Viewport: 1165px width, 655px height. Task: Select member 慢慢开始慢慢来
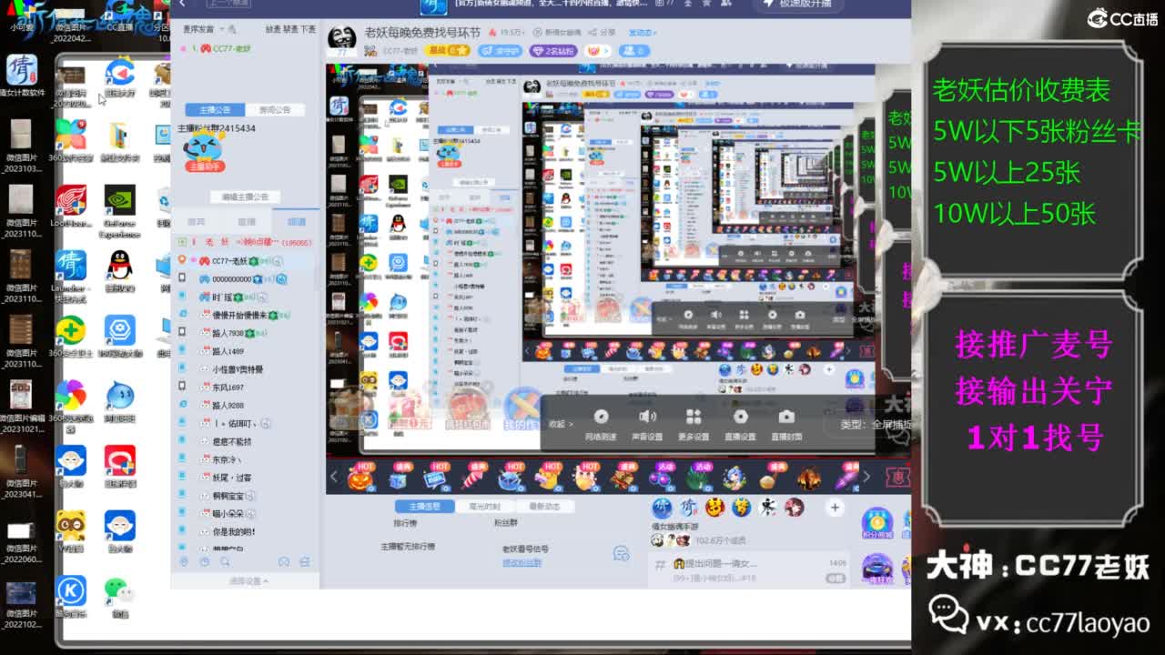coord(246,315)
